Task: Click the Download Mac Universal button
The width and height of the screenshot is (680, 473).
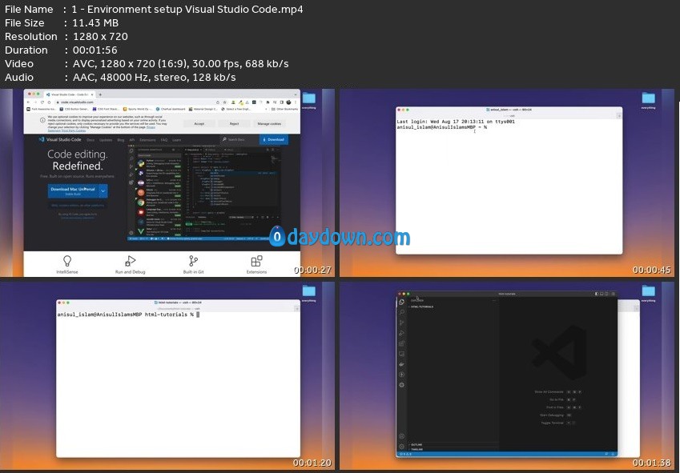Action: tap(72, 190)
